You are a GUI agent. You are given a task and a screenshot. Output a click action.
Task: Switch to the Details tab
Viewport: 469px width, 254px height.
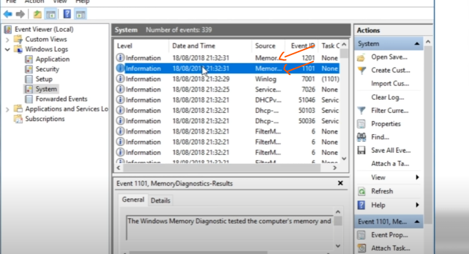pyautogui.click(x=160, y=200)
